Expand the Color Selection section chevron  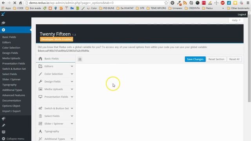pyautogui.click(x=72, y=74)
